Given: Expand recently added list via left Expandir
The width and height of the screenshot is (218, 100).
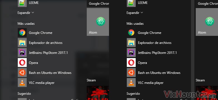Looking at the screenshot, I should [26, 13].
